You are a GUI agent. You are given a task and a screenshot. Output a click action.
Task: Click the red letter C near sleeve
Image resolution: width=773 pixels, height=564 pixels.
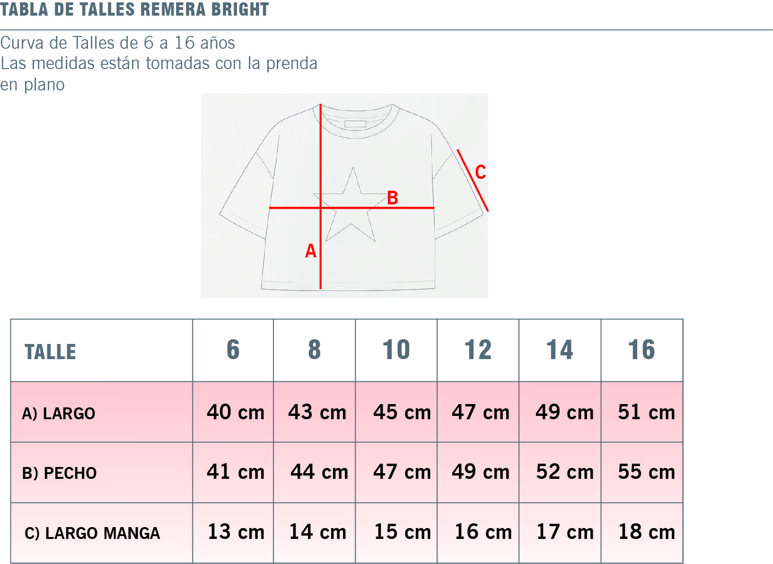pyautogui.click(x=481, y=172)
